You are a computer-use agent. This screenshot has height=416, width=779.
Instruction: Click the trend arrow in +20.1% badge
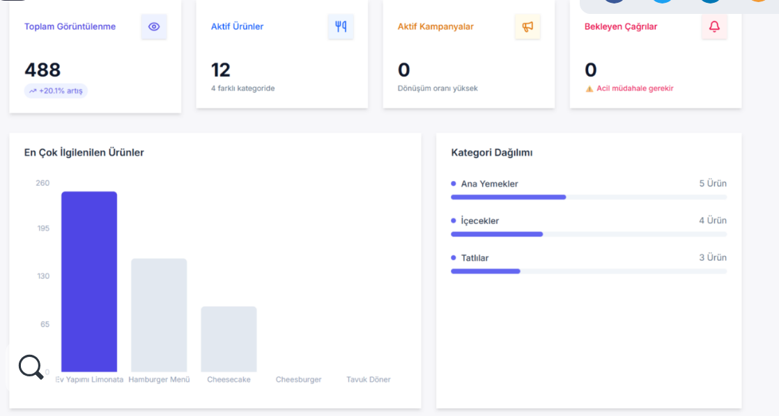[33, 91]
